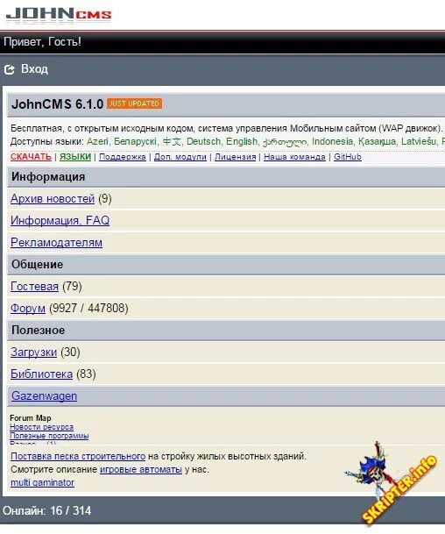The width and height of the screenshot is (445, 534).
Task: Open Архив новостей link
Action: click(53, 198)
